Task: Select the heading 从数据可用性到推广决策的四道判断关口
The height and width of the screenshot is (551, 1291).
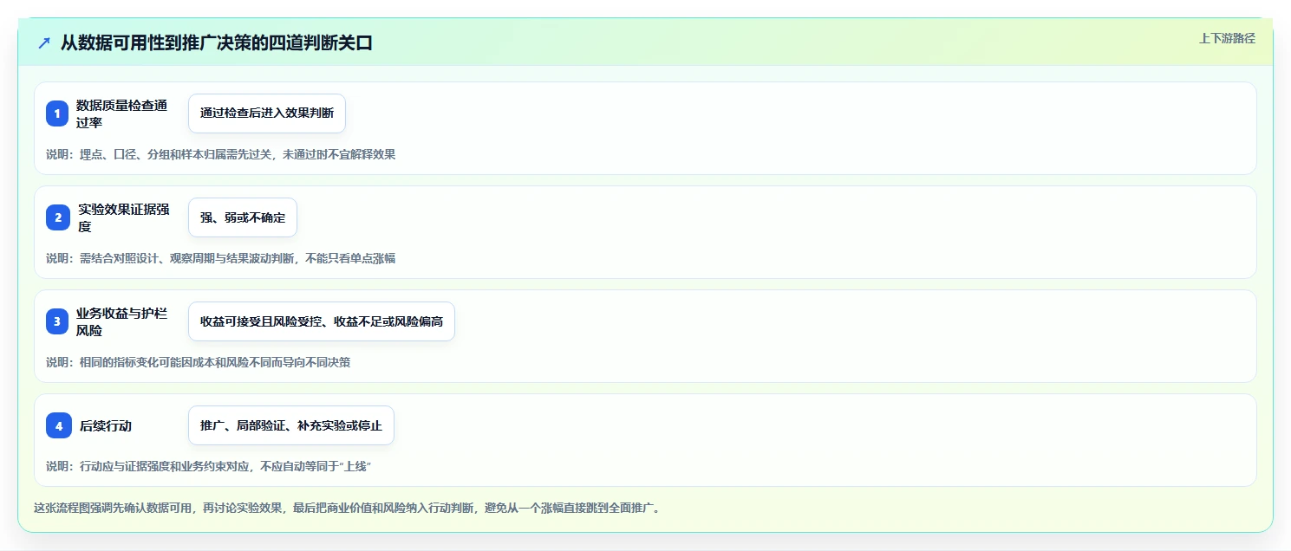Action: 217,42
